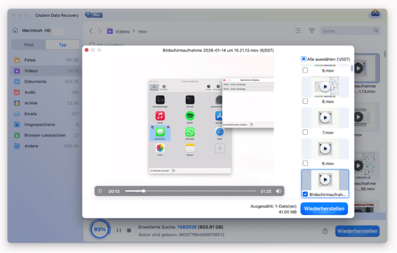The image size is (397, 253).
Task: Check the 7.mov checkbox
Action: 305,132
